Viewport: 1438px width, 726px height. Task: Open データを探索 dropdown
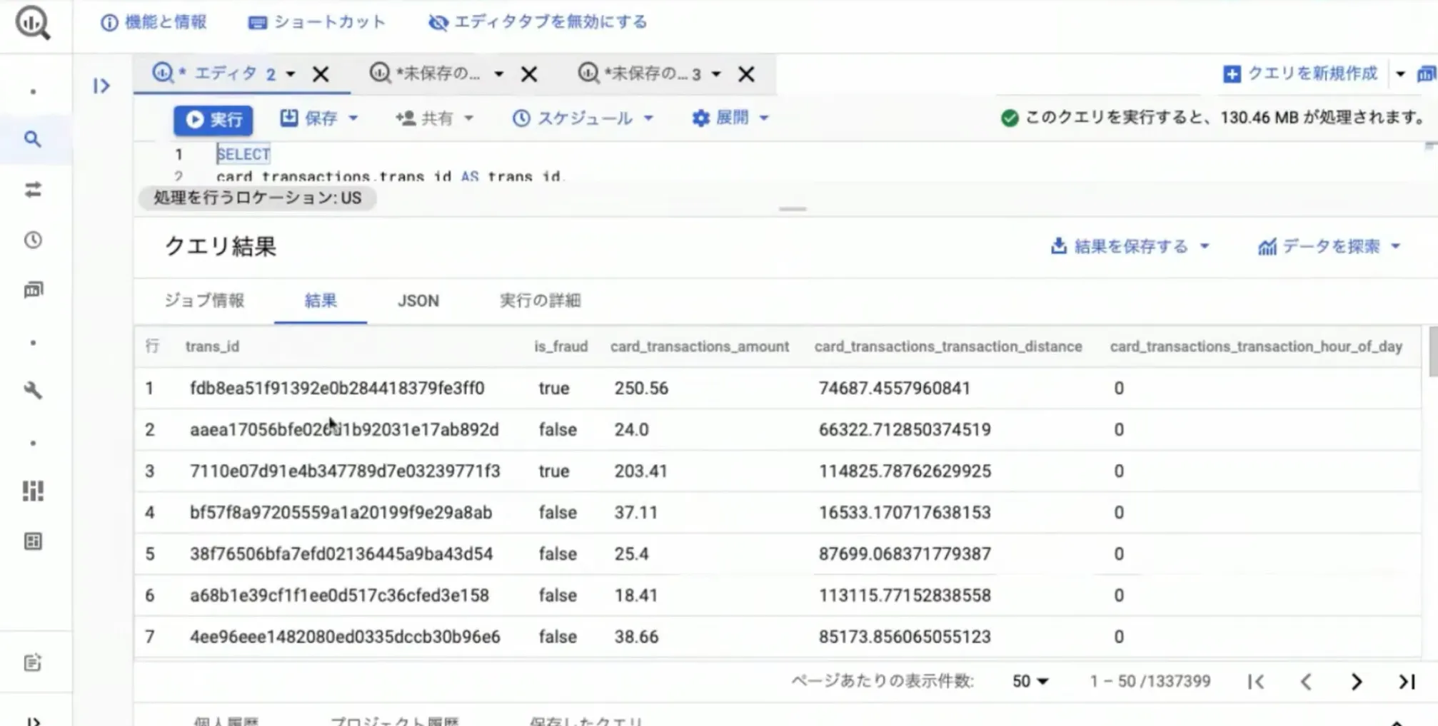point(1329,247)
